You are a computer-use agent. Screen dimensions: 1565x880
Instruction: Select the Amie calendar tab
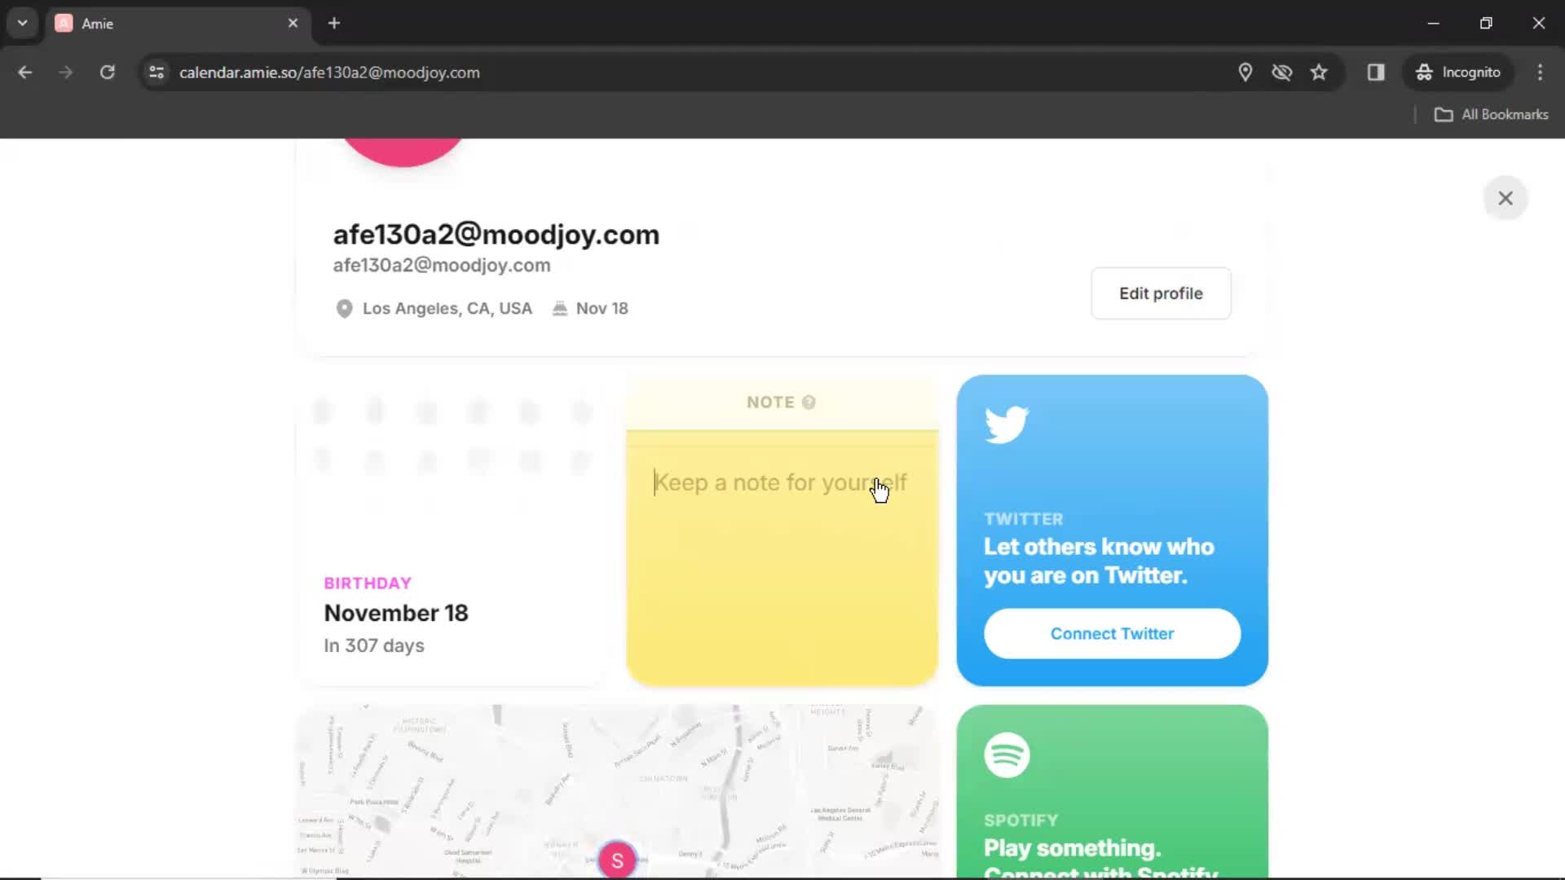(178, 23)
